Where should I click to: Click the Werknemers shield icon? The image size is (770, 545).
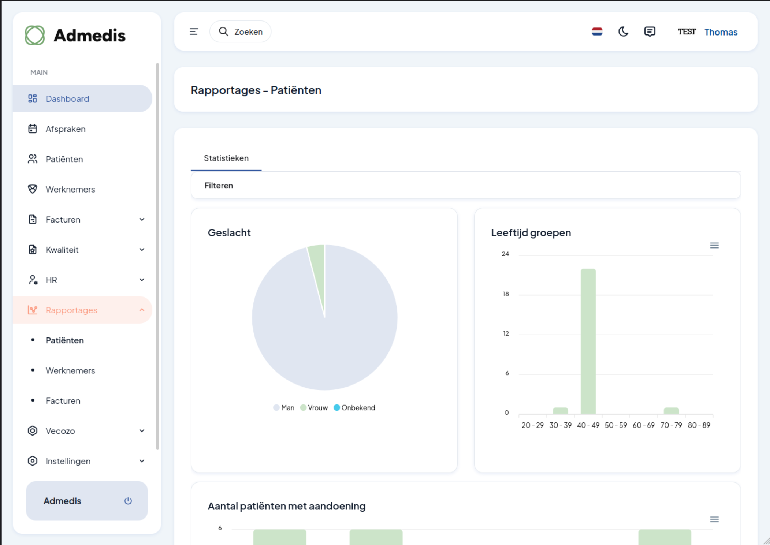click(33, 189)
